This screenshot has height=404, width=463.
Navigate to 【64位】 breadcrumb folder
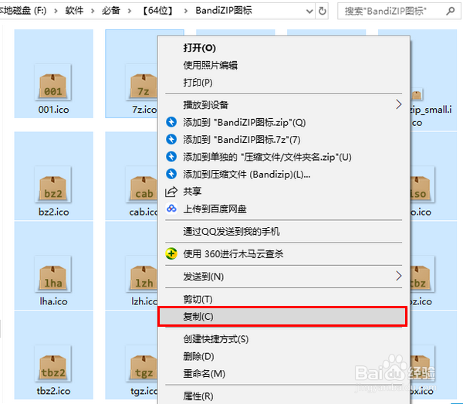(x=157, y=11)
